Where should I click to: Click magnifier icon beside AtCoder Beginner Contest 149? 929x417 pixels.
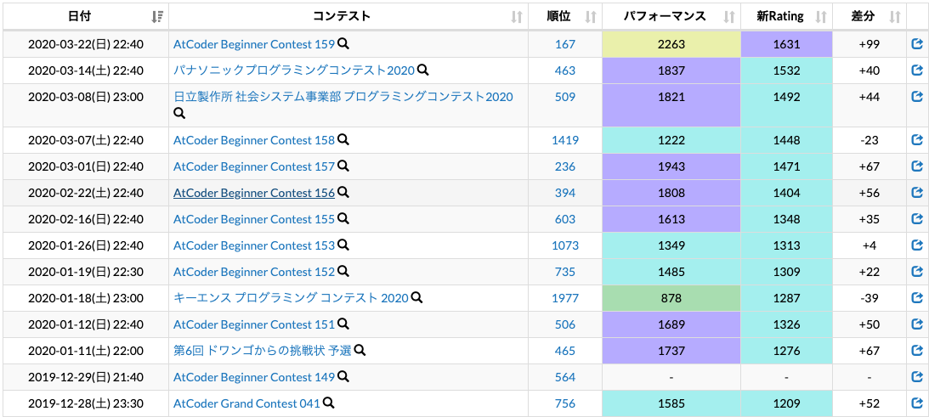343,377
